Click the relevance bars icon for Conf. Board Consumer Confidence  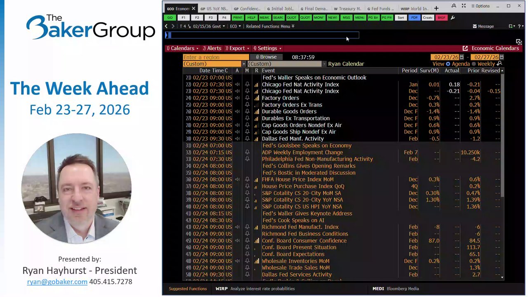tap(257, 241)
